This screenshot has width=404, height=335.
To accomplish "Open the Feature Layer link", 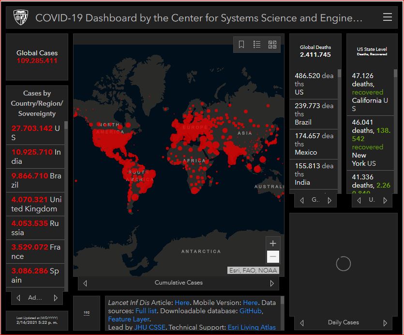I will click(x=128, y=319).
